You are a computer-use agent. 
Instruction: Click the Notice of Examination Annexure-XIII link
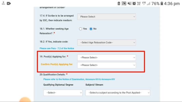(x=79, y=79)
